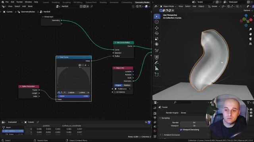Adjust the Float Curve Factor slider

pos(73,96)
